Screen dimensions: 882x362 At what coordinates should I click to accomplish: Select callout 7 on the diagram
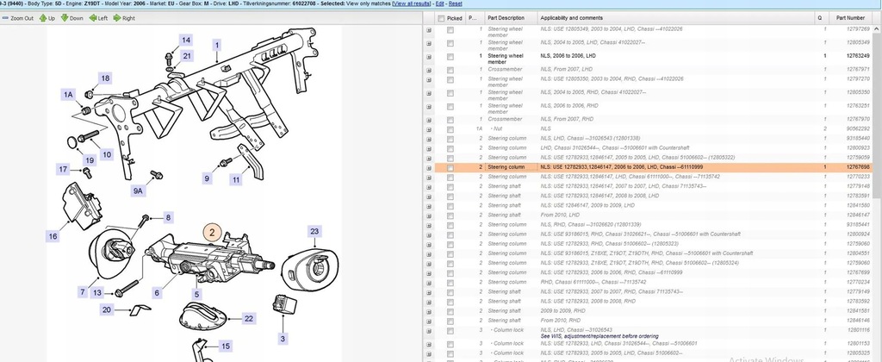tap(83, 292)
